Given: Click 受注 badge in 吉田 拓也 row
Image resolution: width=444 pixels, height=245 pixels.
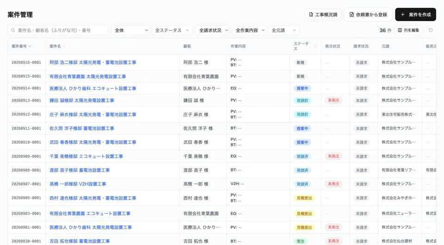Looking at the screenshot, I should click(x=301, y=241).
